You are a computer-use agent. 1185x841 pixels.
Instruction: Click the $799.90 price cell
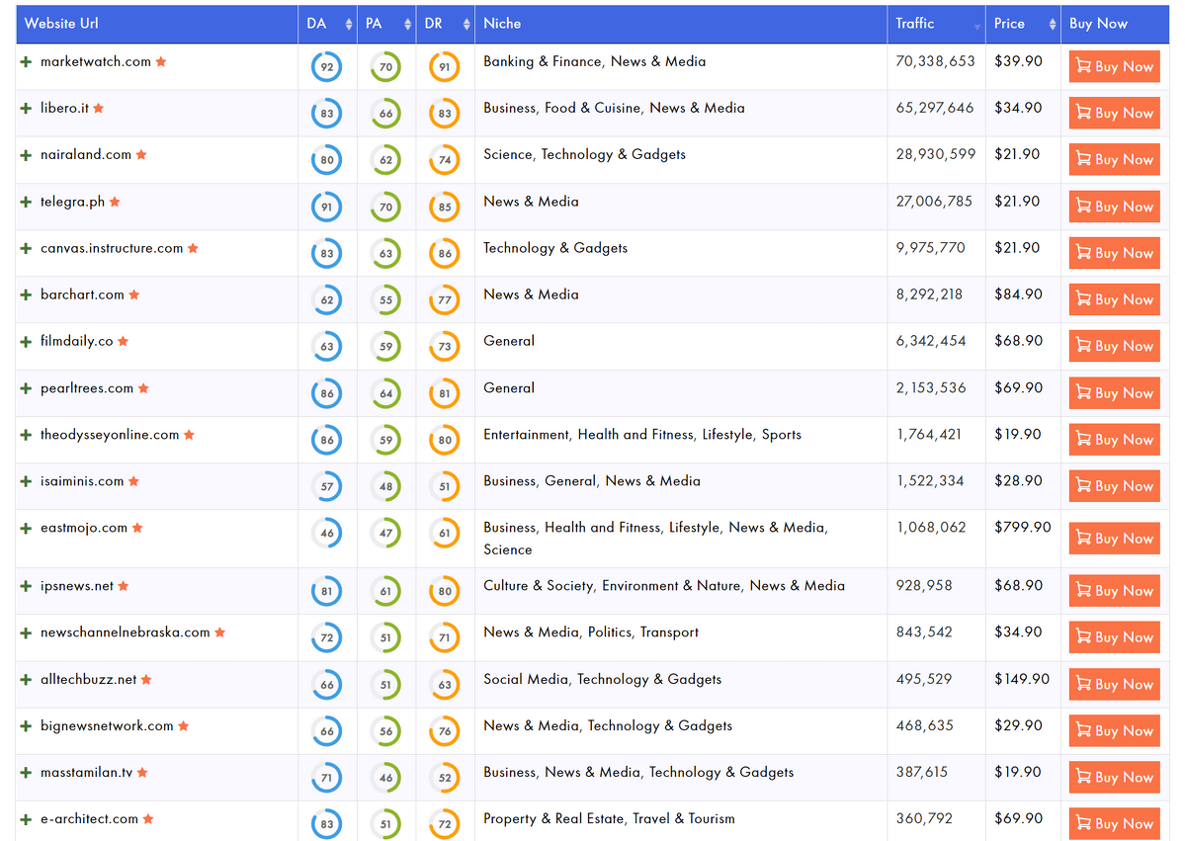[1023, 528]
